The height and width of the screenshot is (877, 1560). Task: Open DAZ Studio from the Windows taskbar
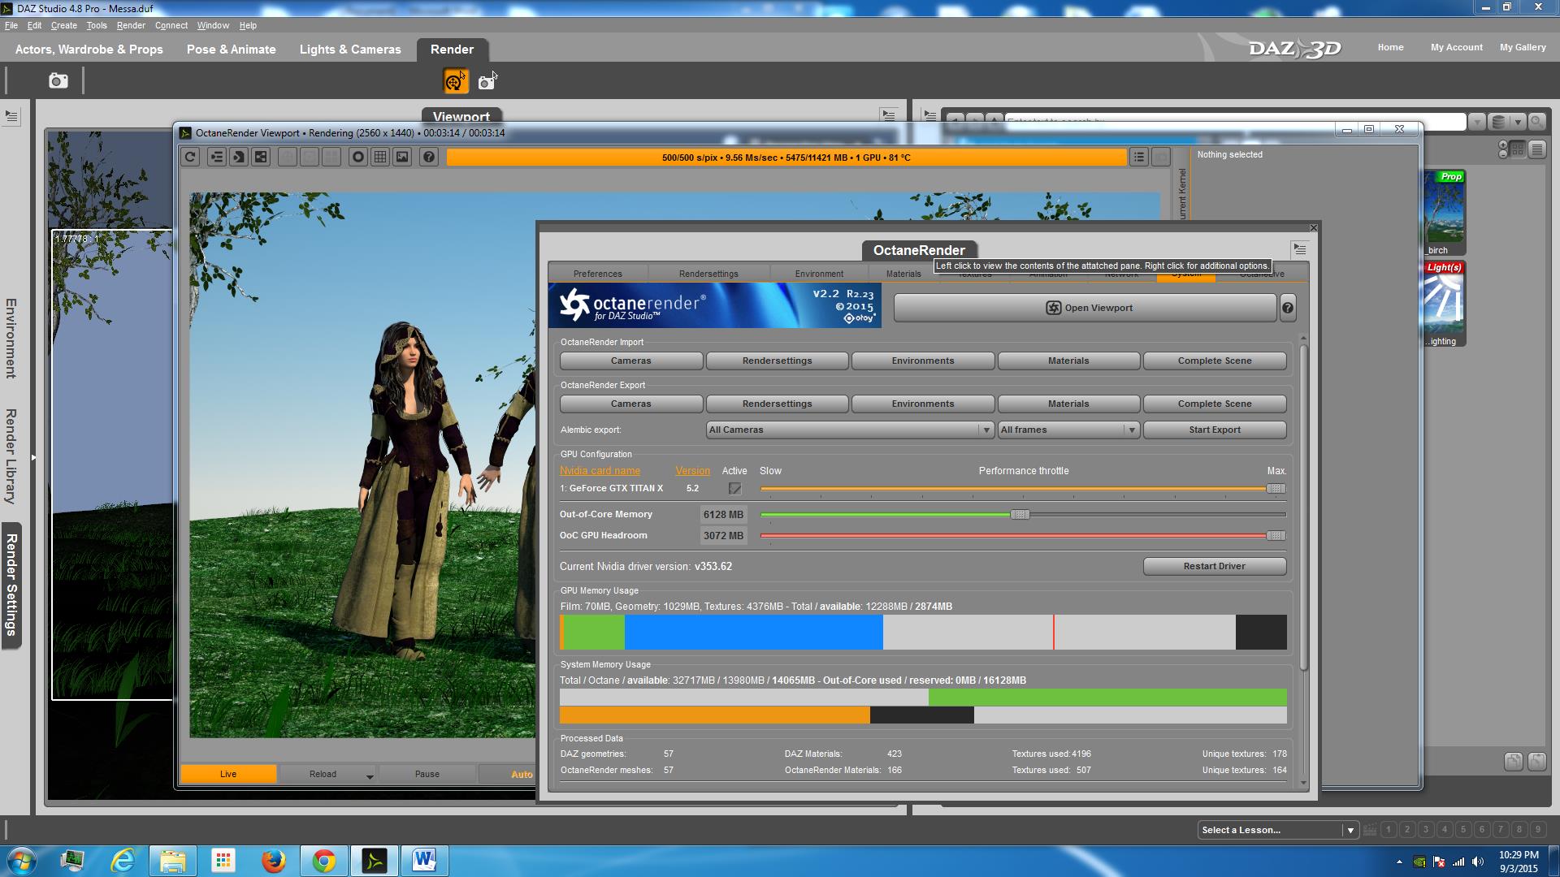[374, 860]
